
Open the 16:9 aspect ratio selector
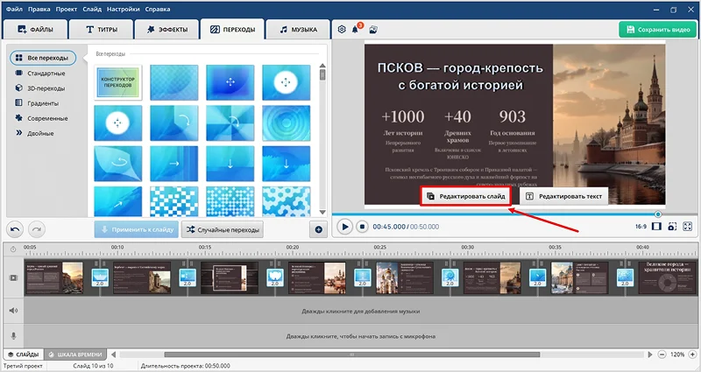click(641, 227)
